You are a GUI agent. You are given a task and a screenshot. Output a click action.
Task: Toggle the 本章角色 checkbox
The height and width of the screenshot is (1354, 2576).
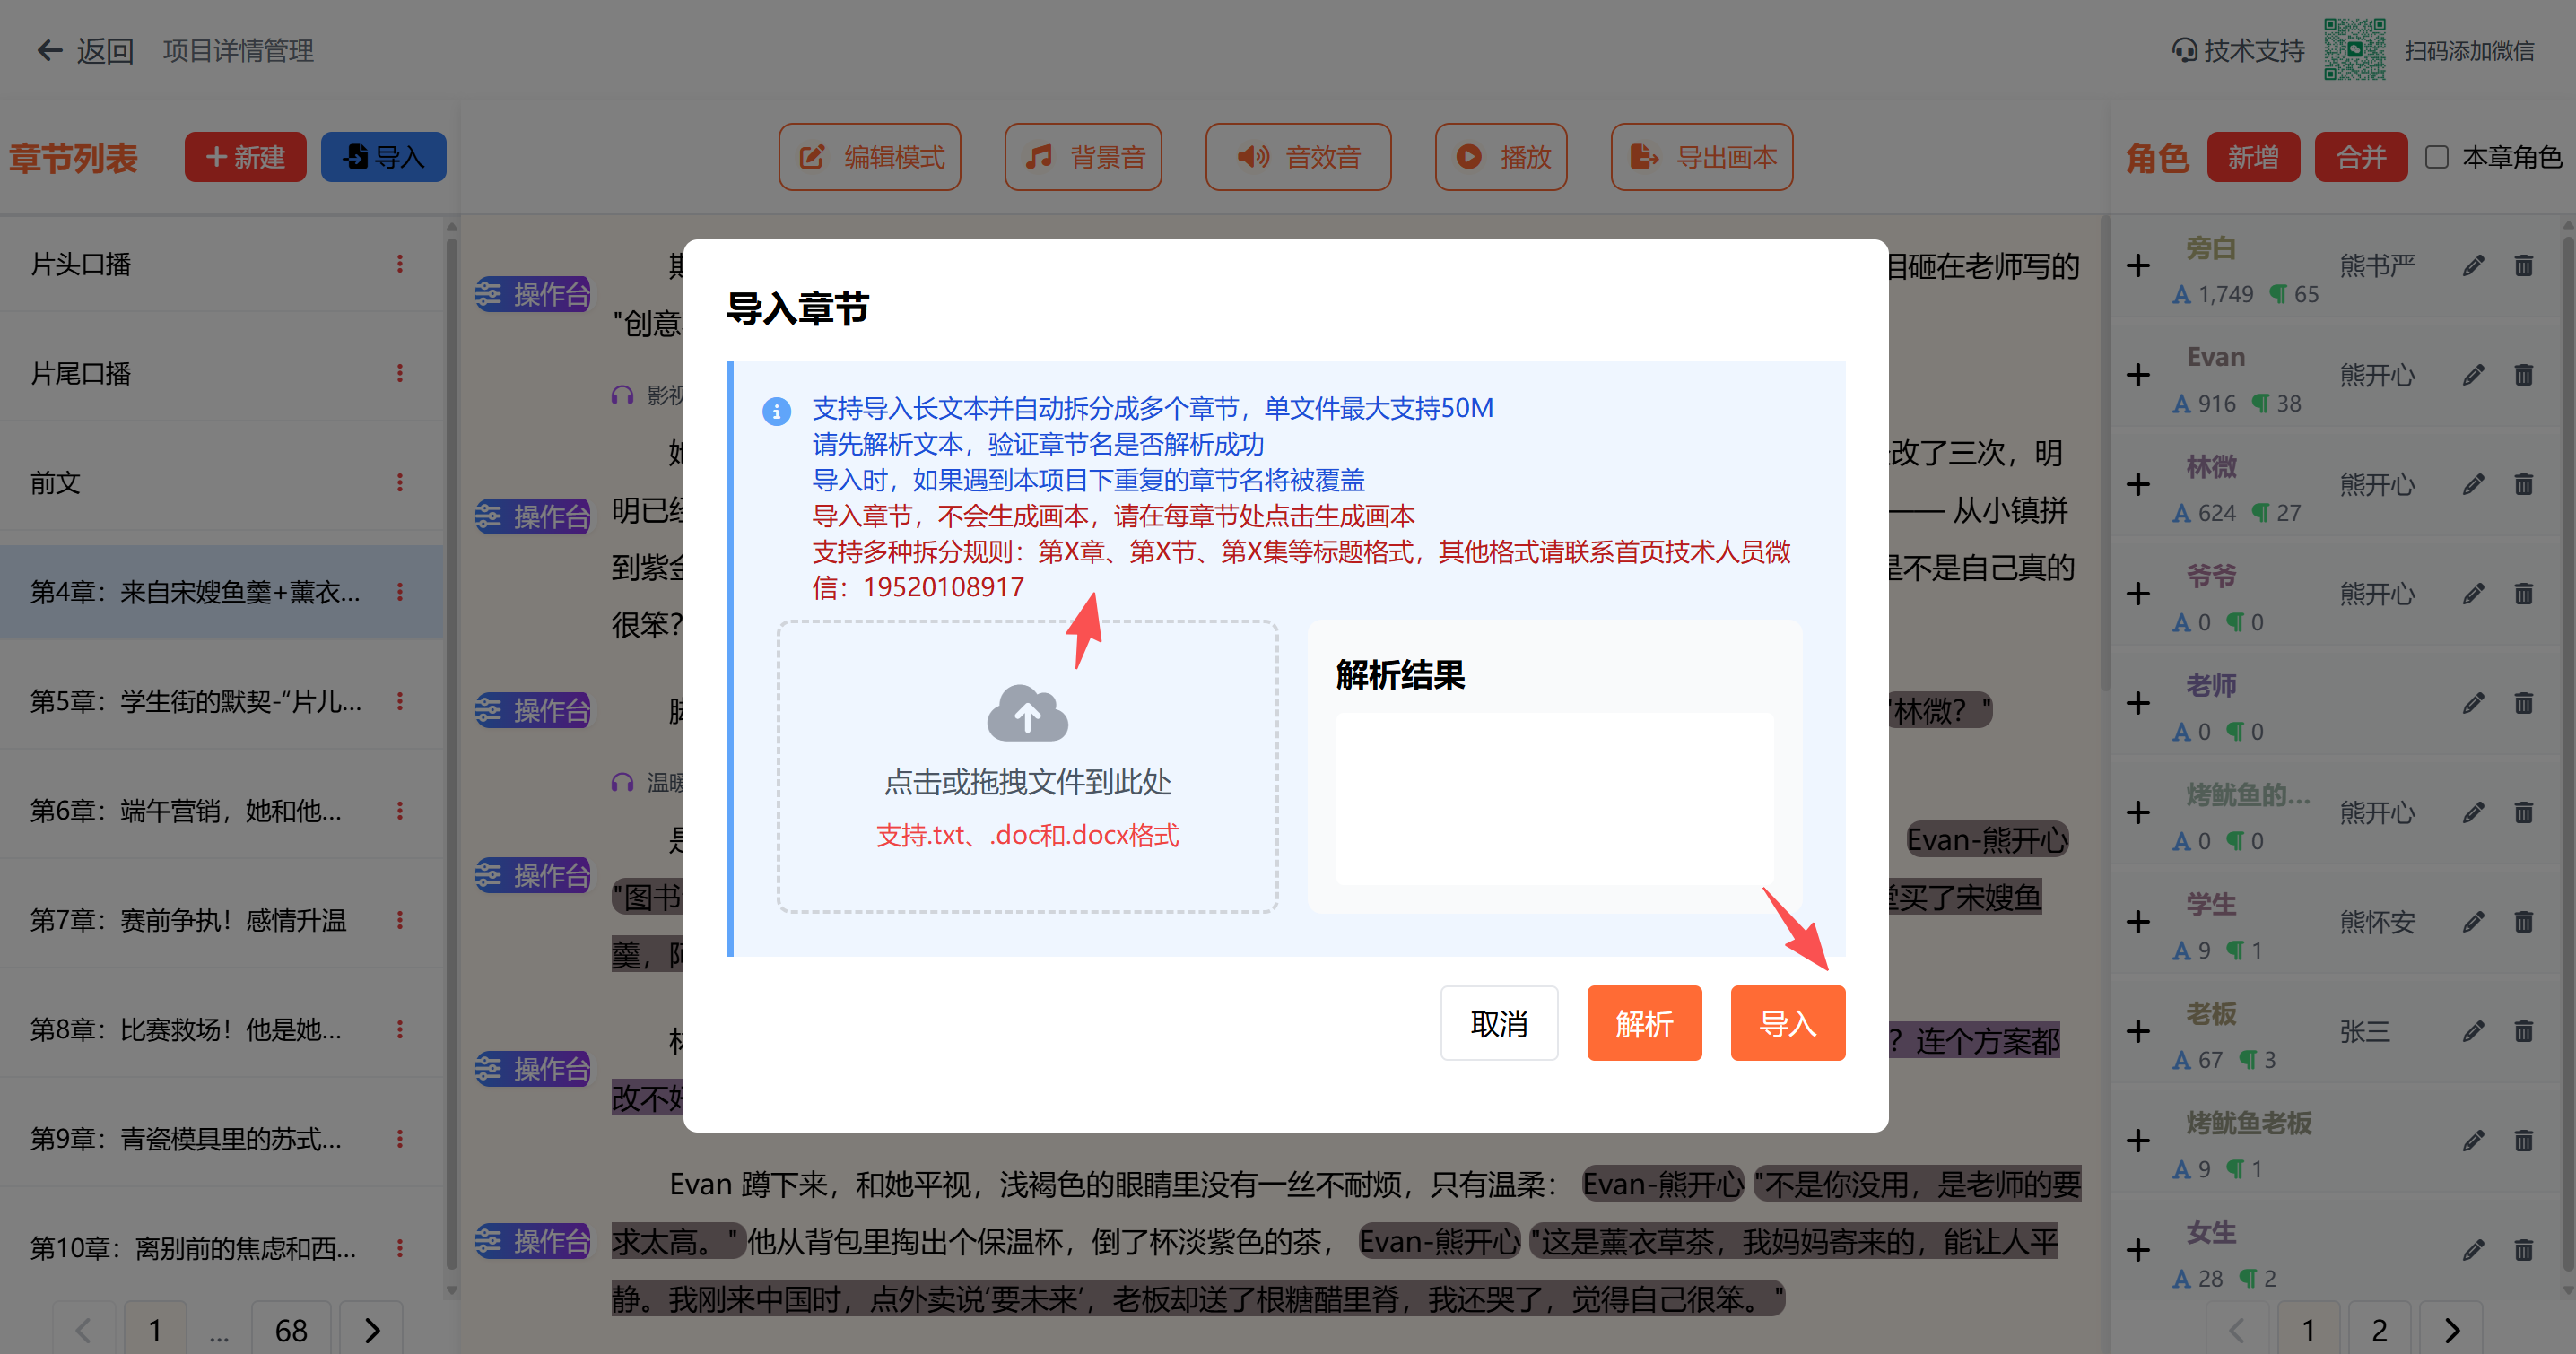[2437, 157]
